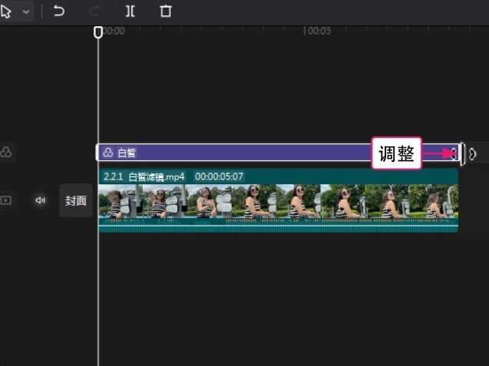Select the pointer selection tool
This screenshot has height=366, width=489.
6,12
